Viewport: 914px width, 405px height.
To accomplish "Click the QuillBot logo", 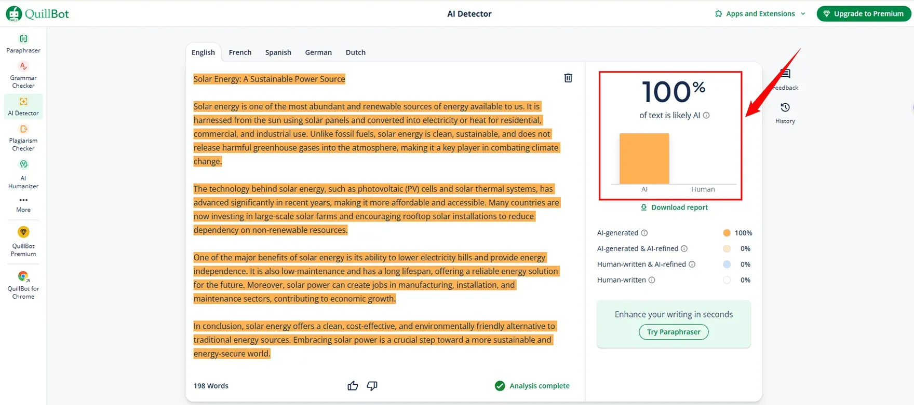I will click(x=37, y=13).
